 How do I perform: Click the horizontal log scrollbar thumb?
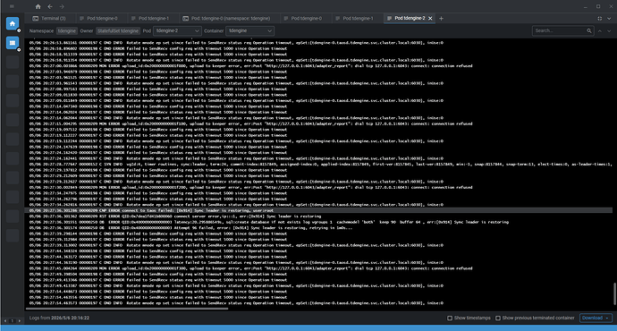[128, 309]
